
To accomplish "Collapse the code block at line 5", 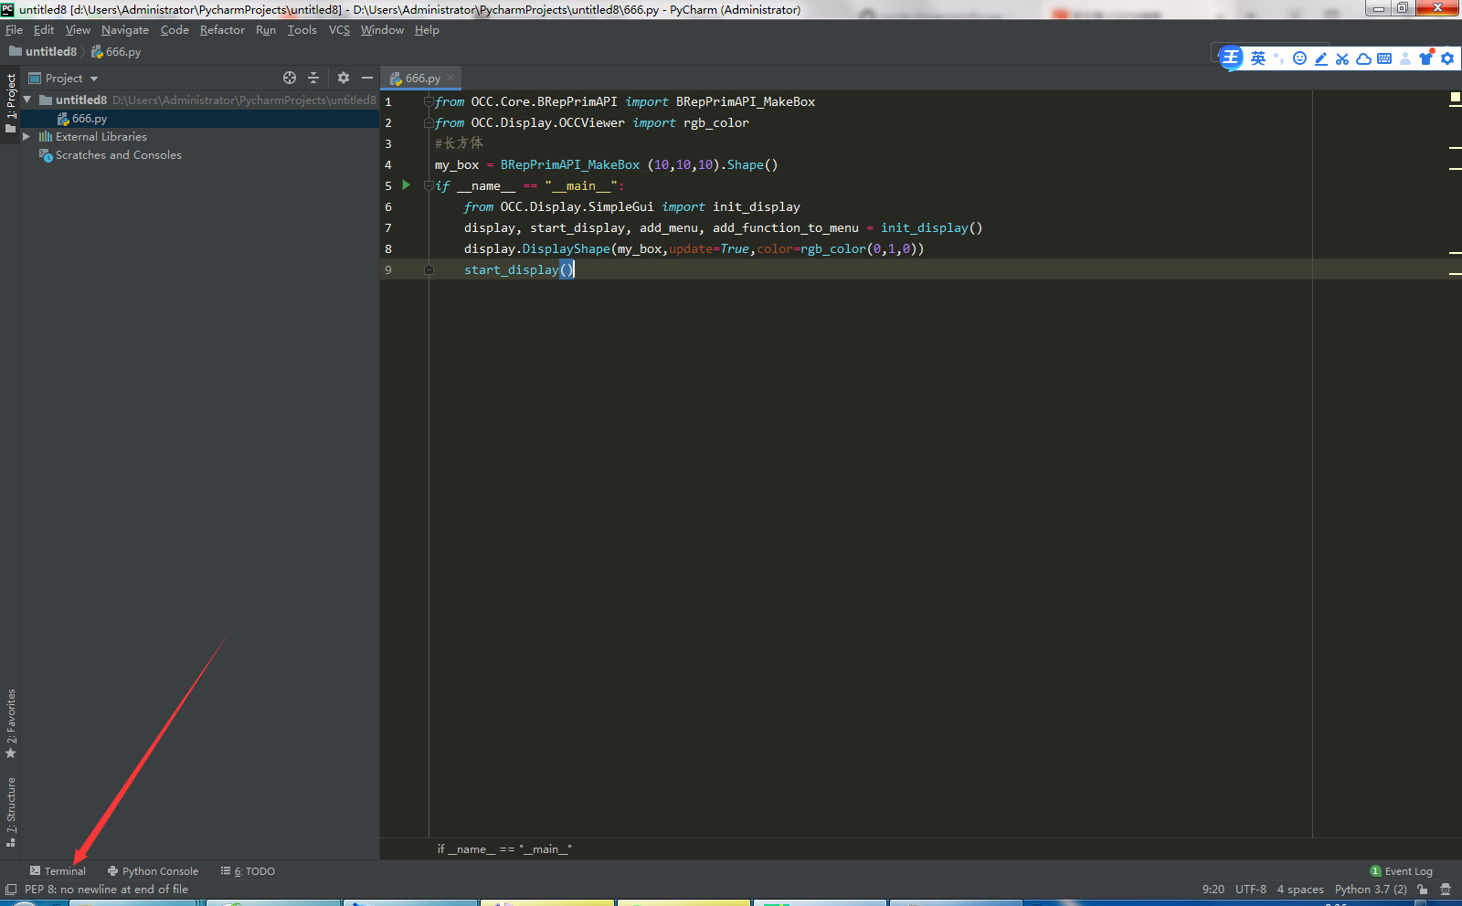I will click(x=428, y=184).
